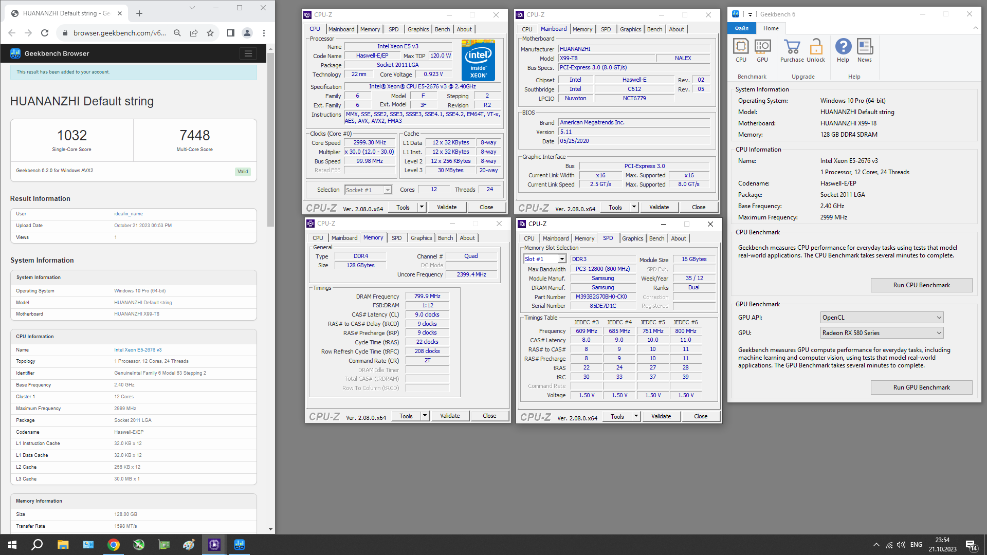Viewport: 987px width, 555px height.
Task: Switch to Bench tab in CPU-Z Memory window
Action: (445, 238)
